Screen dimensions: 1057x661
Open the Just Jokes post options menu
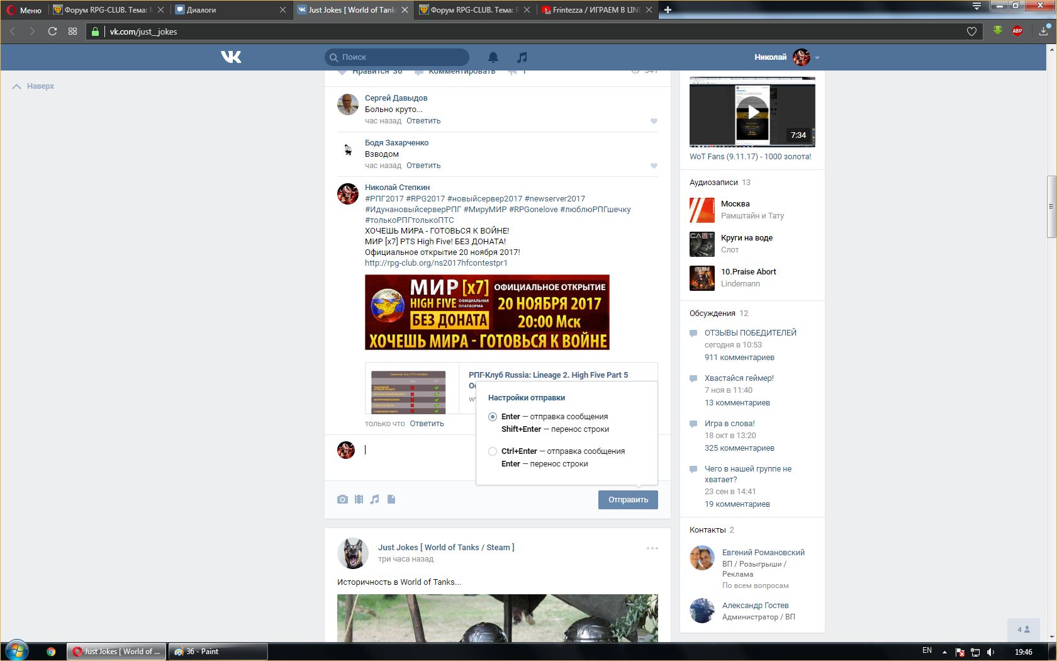pyautogui.click(x=652, y=548)
